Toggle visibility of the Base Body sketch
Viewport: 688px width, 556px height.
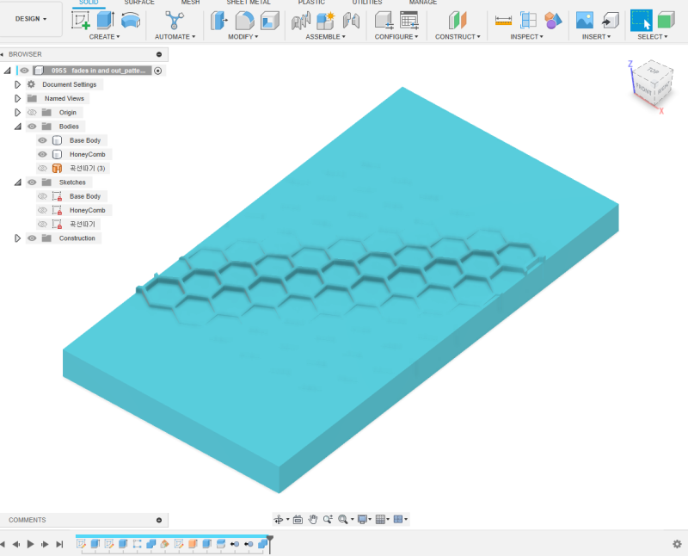pyautogui.click(x=41, y=196)
